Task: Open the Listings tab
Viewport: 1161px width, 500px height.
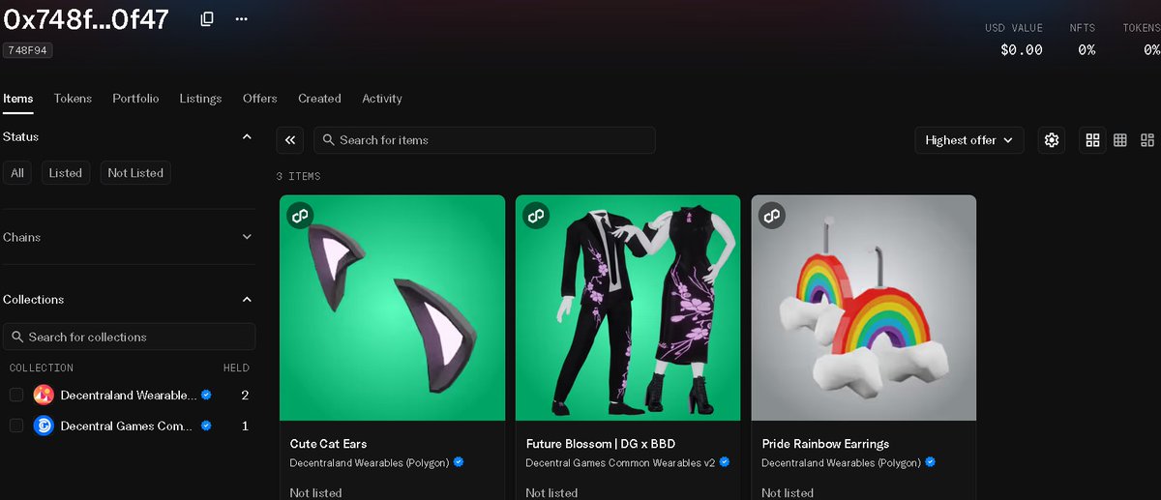Action: 200,99
